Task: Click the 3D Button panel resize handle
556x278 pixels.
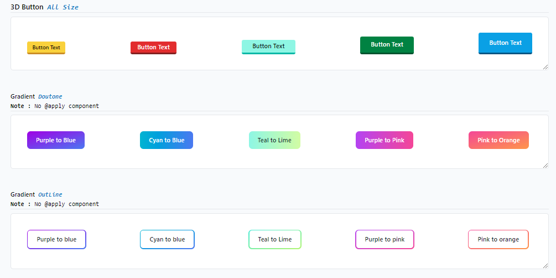Action: tap(545, 67)
